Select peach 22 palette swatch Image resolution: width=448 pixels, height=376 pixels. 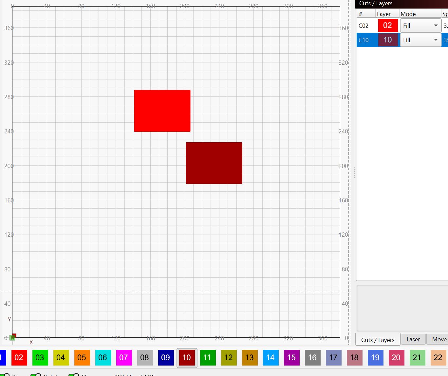(x=438, y=357)
